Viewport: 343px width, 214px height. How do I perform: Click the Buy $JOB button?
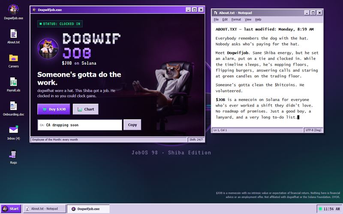[54, 109]
